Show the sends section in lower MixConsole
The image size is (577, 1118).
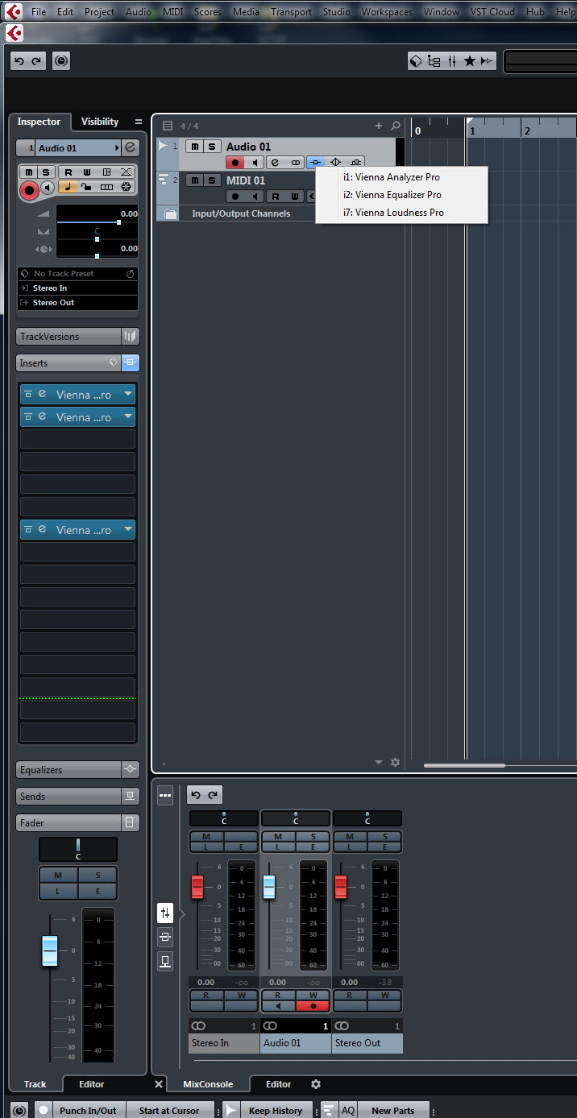pos(165,961)
